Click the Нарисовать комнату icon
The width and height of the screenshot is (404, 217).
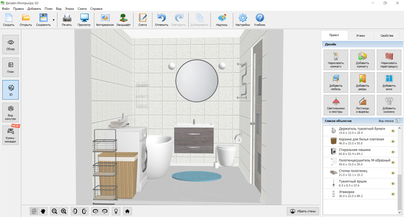click(336, 59)
